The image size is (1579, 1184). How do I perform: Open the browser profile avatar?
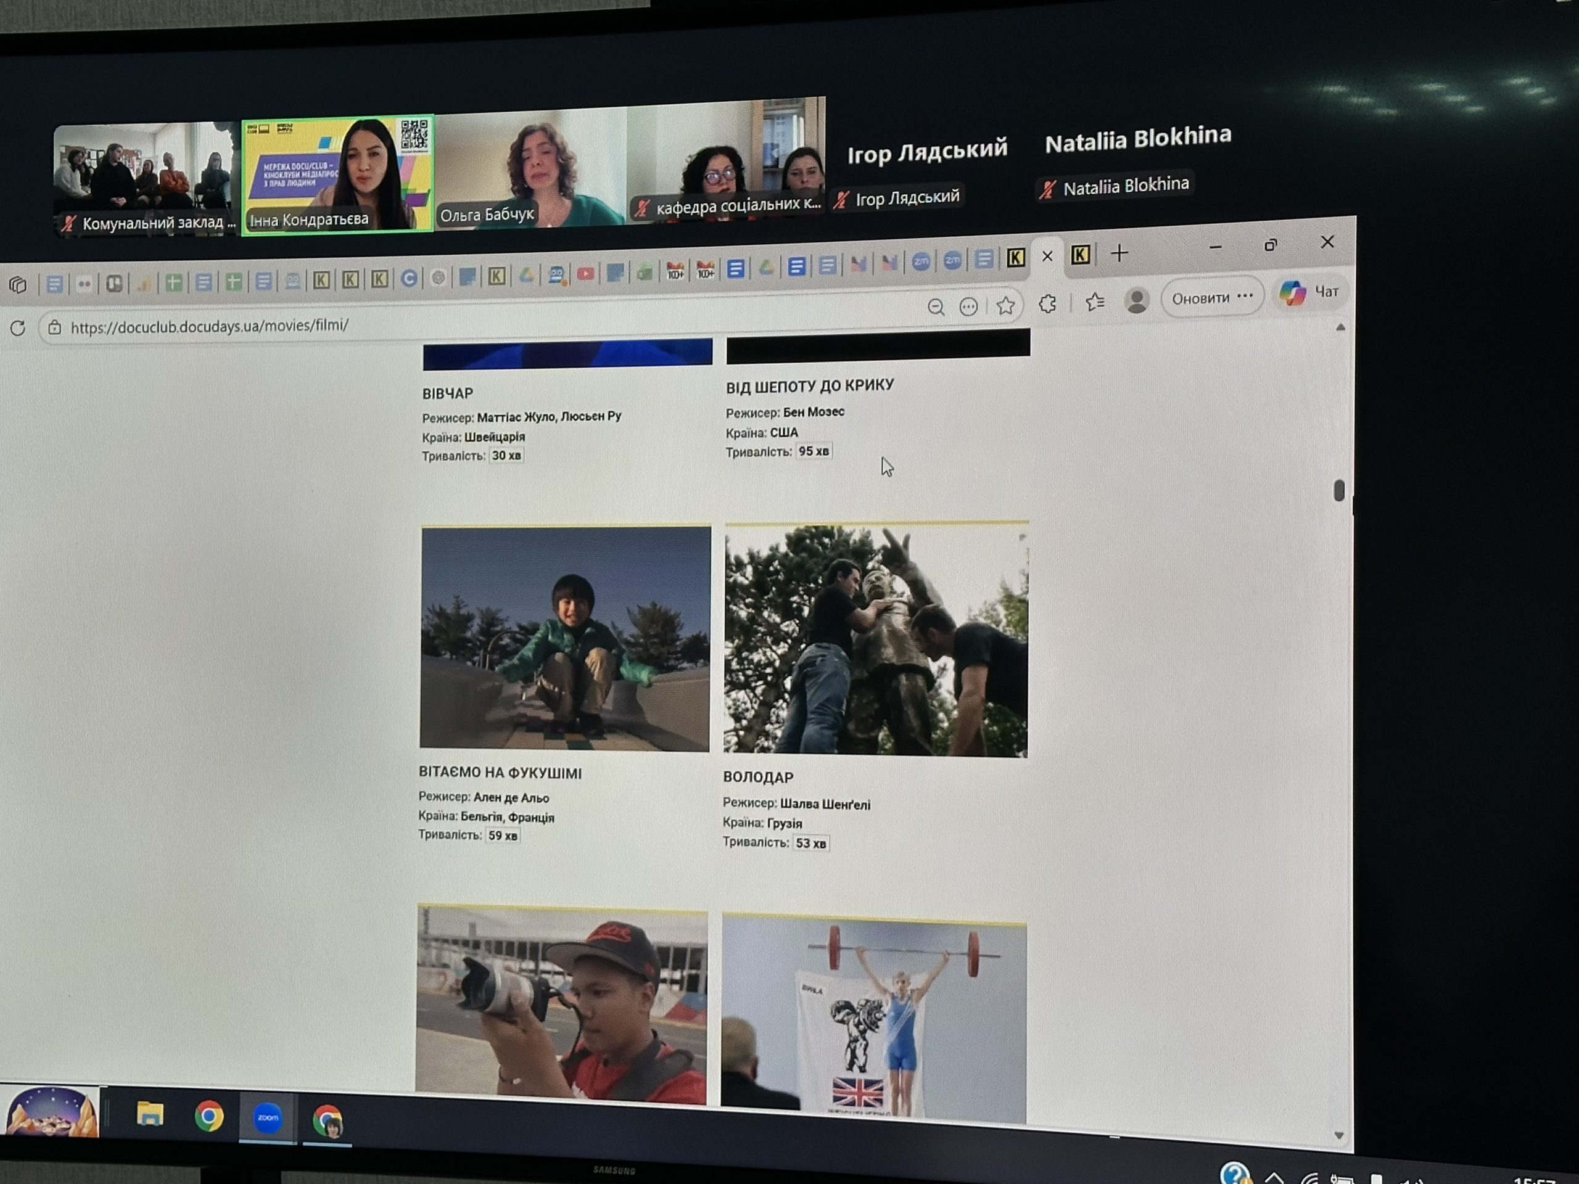coord(1136,300)
